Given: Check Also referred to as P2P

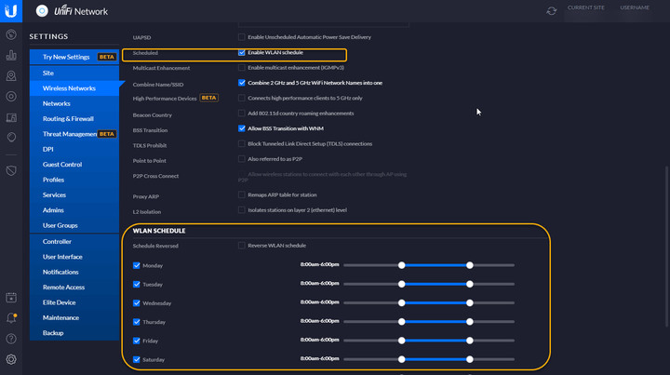Looking at the screenshot, I should click(x=241, y=159).
